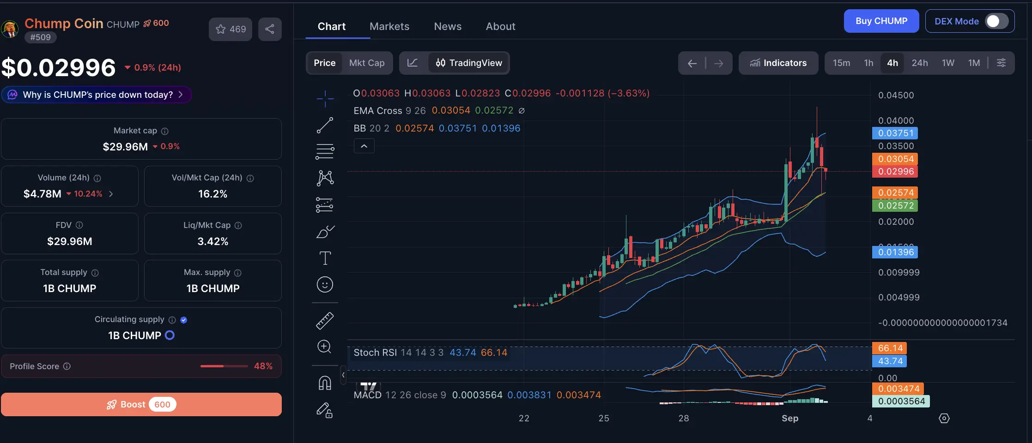Collapse the indicator legend chevron

pos(364,146)
